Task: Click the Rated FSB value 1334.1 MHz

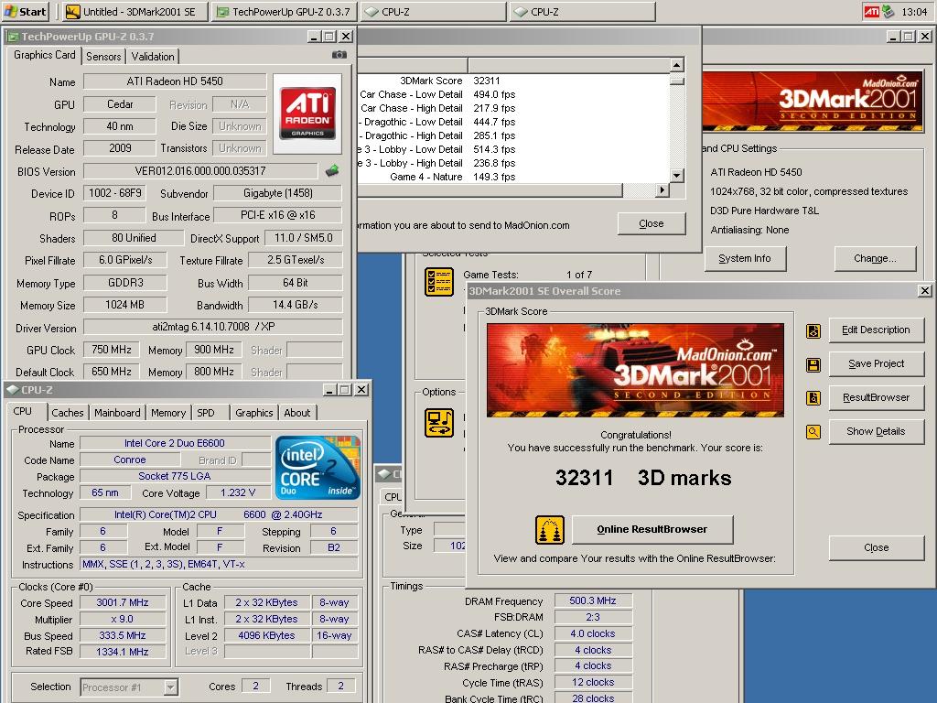Action: (x=123, y=652)
